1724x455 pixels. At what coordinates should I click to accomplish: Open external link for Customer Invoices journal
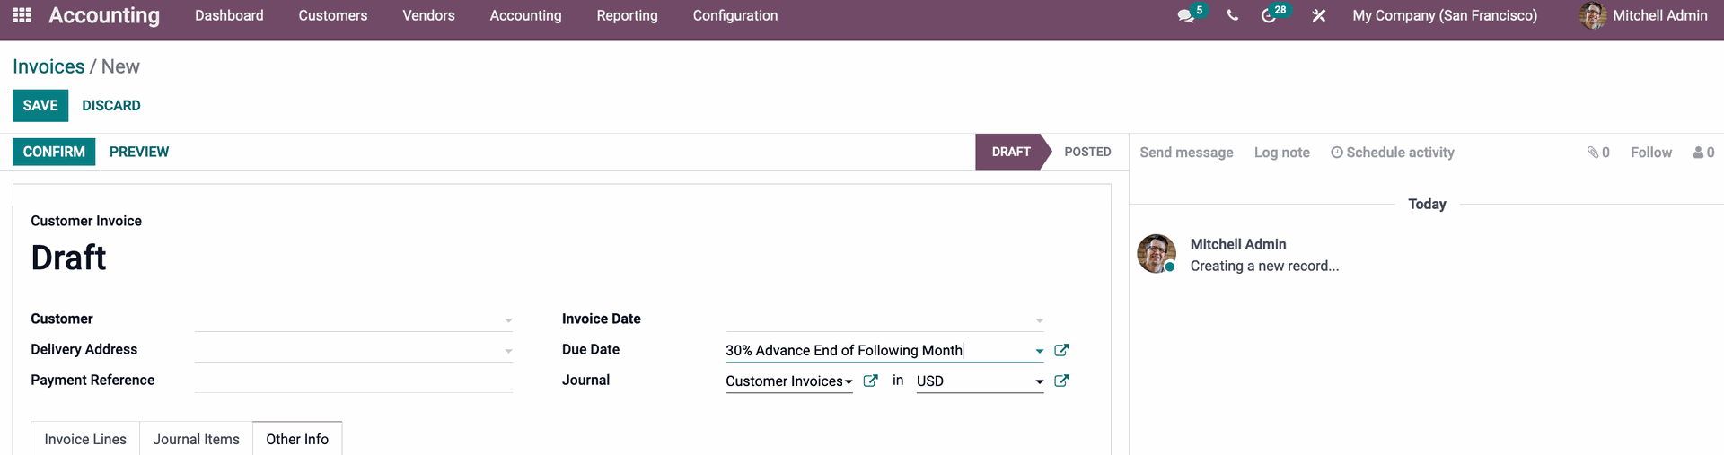pyautogui.click(x=870, y=381)
